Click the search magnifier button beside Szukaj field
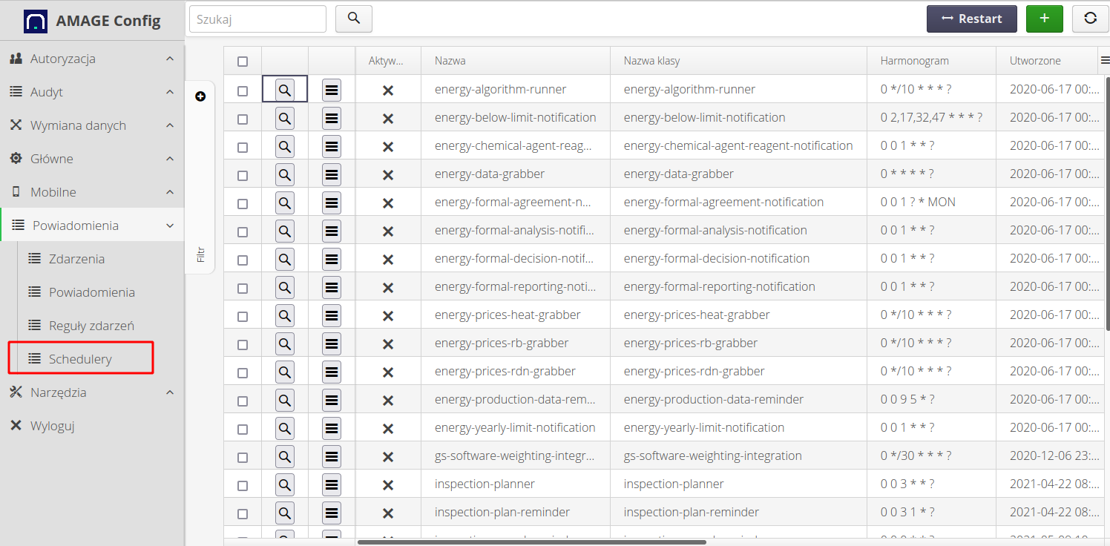The width and height of the screenshot is (1110, 546). [x=354, y=19]
